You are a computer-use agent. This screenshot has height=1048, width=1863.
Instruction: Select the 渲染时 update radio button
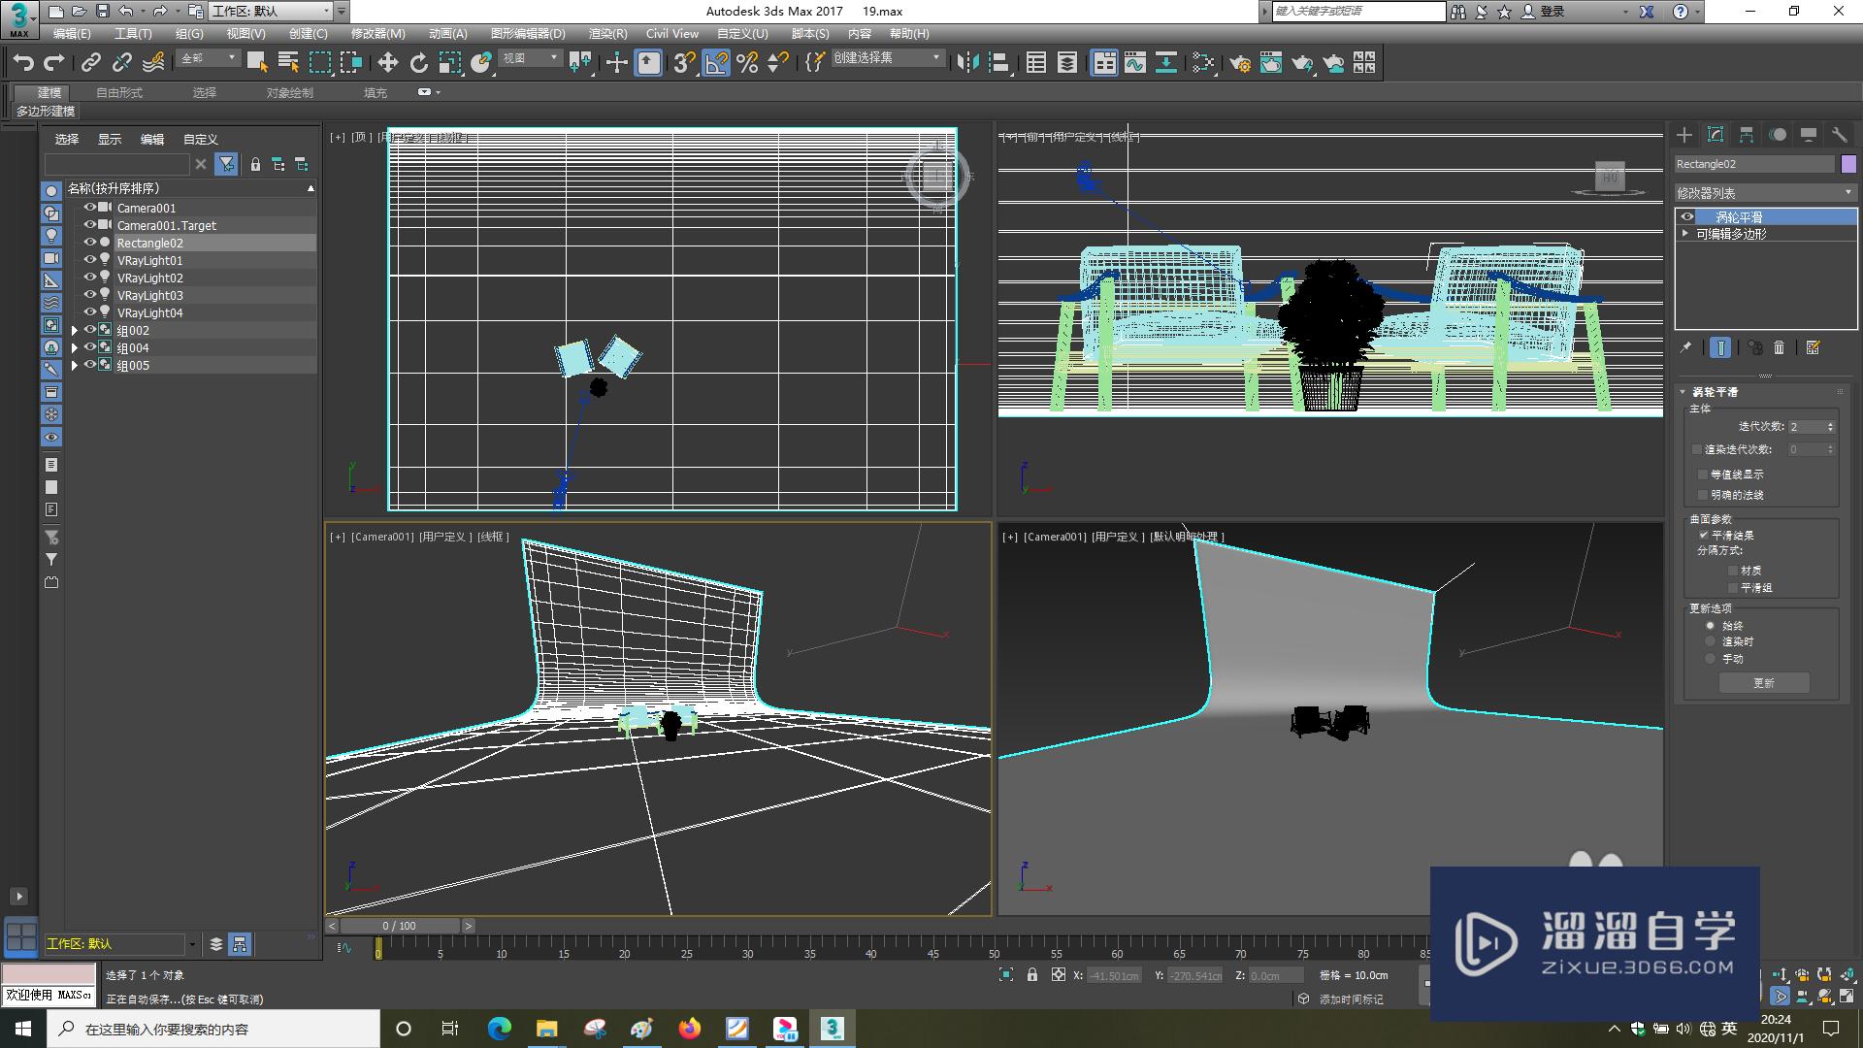coord(1711,641)
